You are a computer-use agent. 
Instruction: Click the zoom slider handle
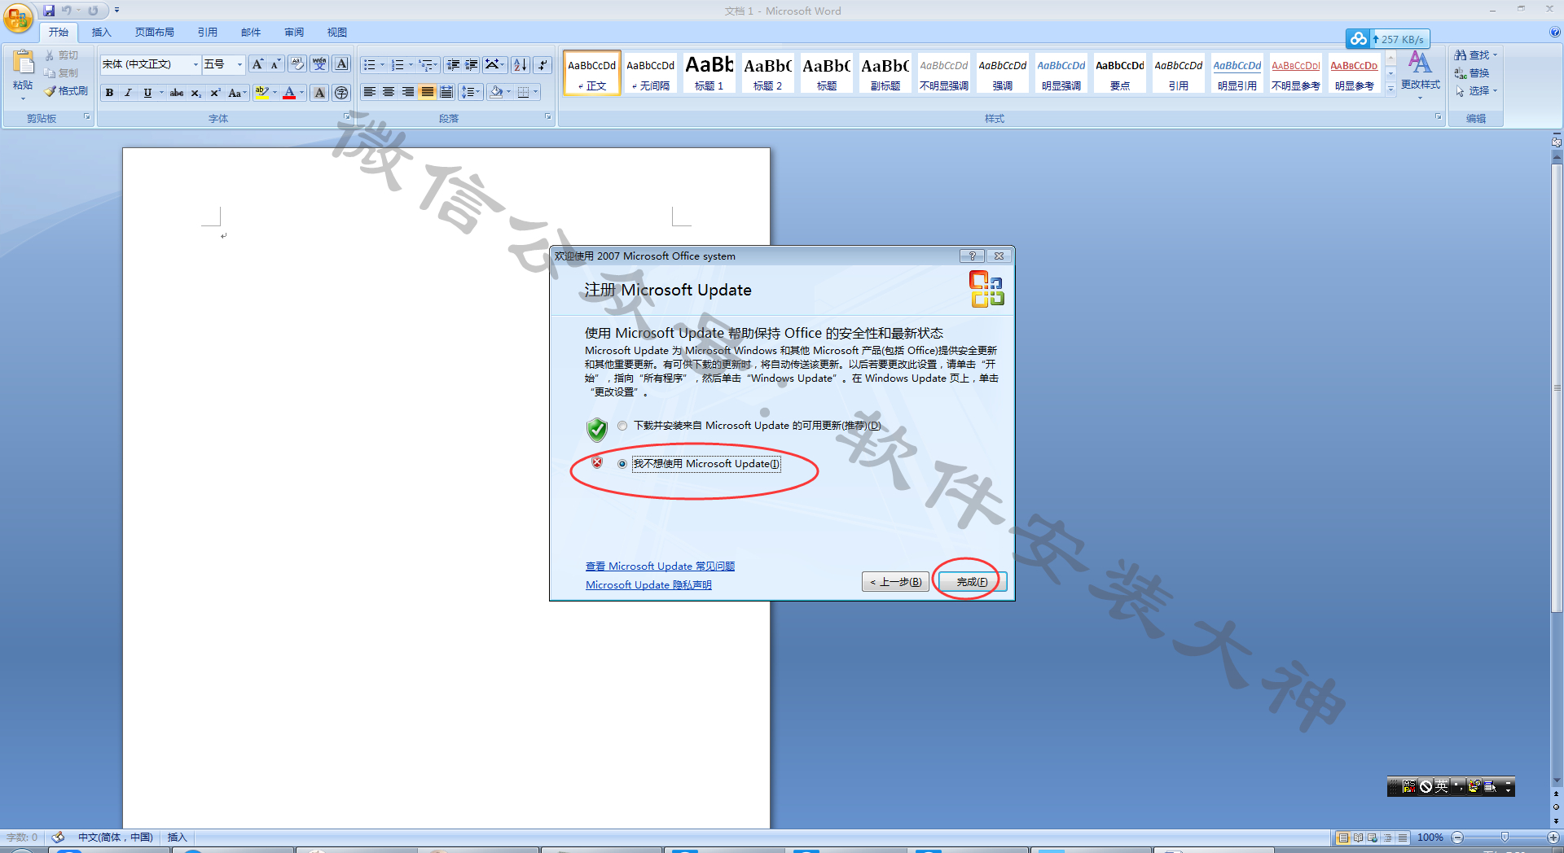(x=1505, y=838)
